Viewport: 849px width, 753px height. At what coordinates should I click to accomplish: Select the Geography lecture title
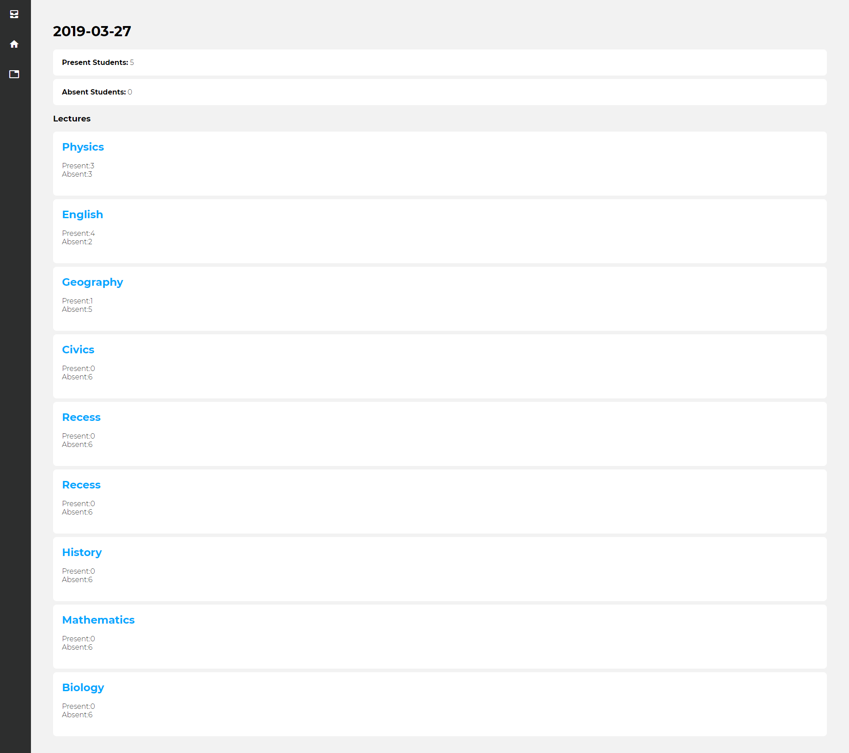coord(92,282)
